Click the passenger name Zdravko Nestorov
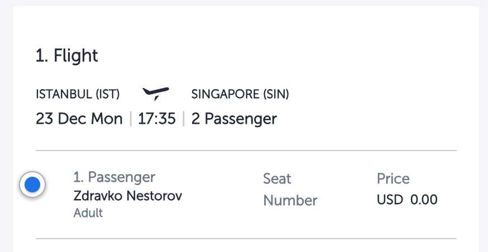Screen dimensions: 488x252 coord(128,196)
